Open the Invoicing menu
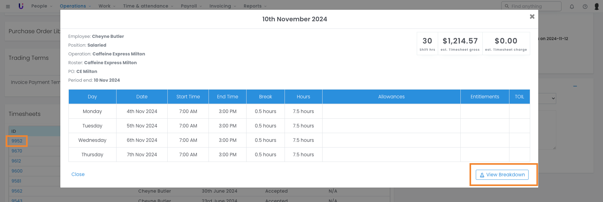The image size is (603, 202). [223, 6]
